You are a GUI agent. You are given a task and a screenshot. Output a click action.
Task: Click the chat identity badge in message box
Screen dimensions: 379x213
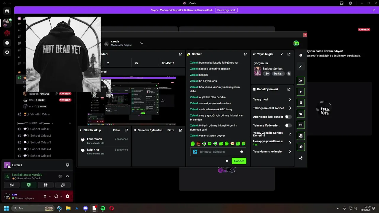tap(195, 151)
